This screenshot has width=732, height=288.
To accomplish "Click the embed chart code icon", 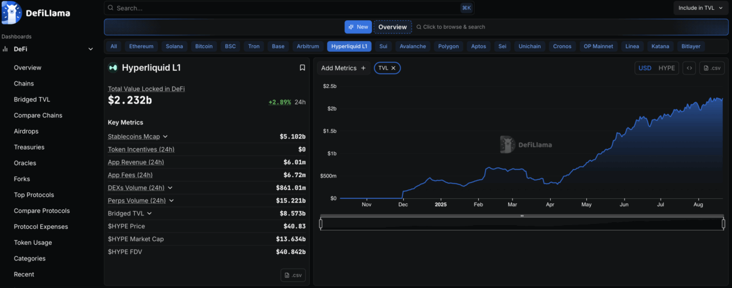I will 689,68.
